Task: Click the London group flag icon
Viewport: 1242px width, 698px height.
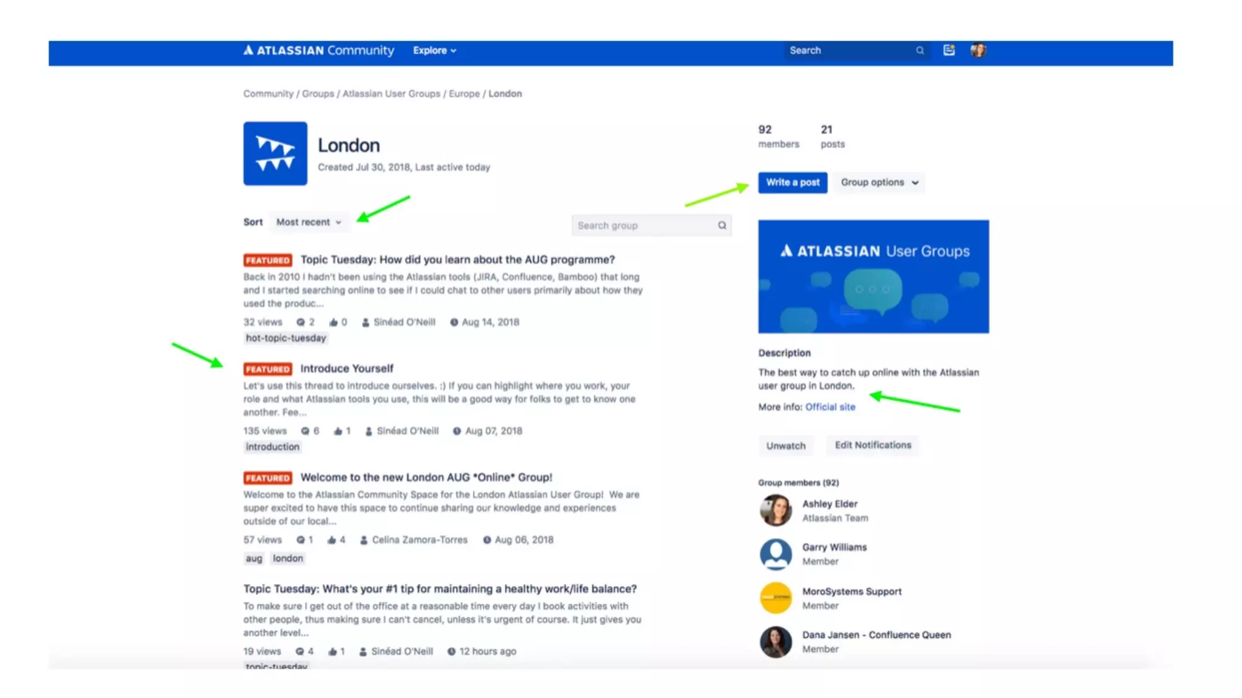Action: click(x=275, y=153)
